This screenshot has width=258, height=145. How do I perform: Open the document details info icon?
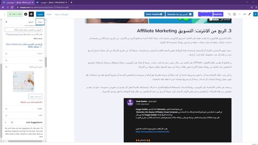[234, 14]
